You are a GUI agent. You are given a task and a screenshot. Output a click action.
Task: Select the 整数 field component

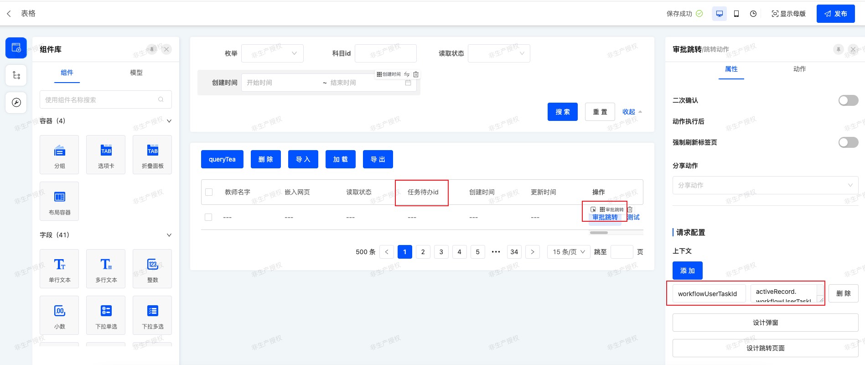(152, 269)
